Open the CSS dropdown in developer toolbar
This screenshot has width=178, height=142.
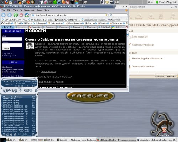19,23
